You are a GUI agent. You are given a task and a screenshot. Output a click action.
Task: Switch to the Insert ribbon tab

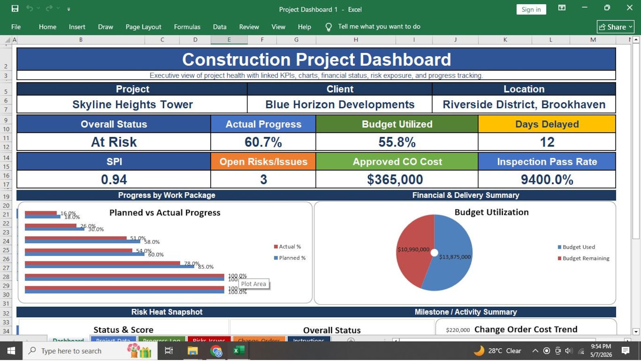(77, 27)
